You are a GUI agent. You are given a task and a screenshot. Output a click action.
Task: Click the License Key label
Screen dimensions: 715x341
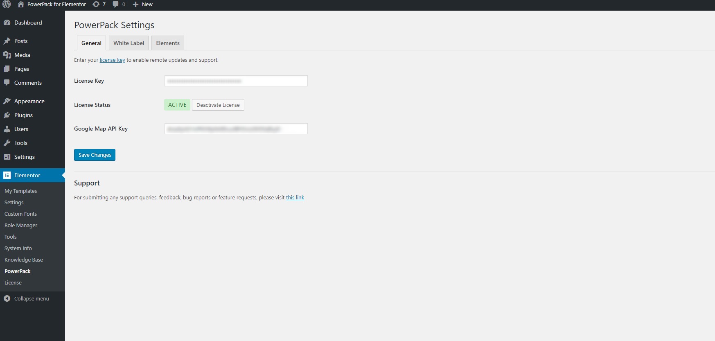pyautogui.click(x=89, y=81)
